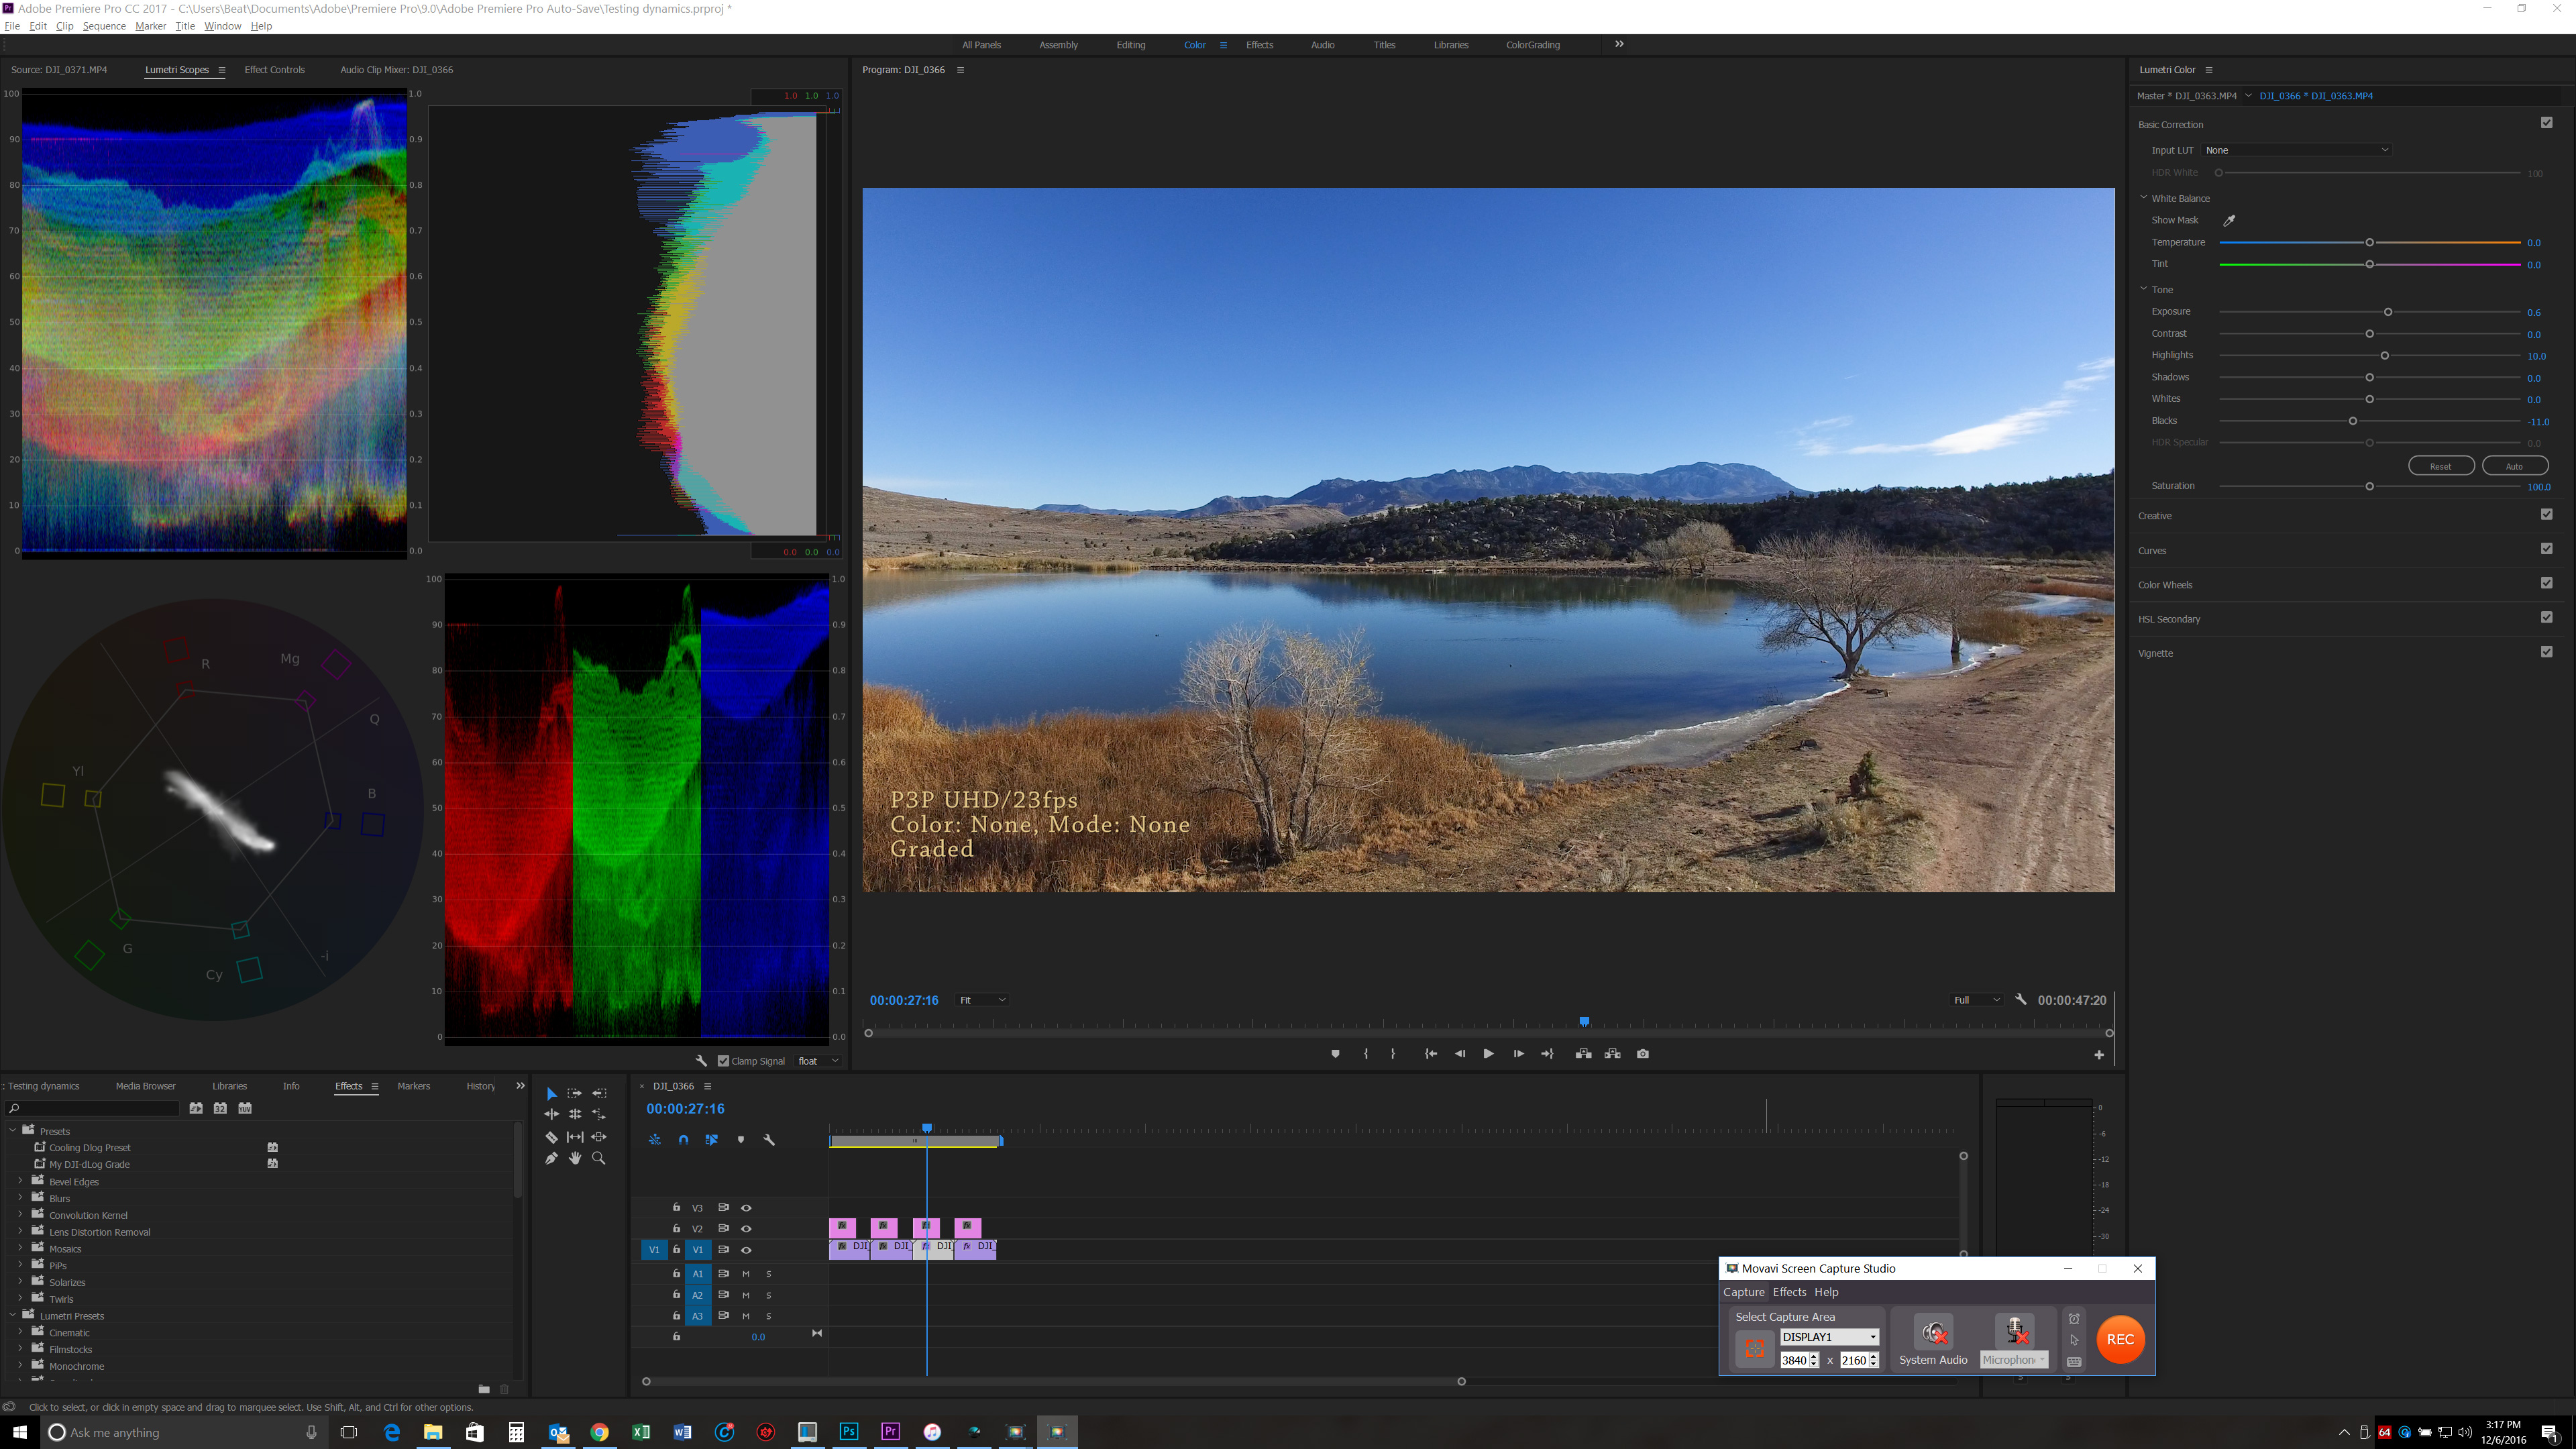The width and height of the screenshot is (2576, 1449).
Task: Click the Auto tone button
Action: 2514,466
